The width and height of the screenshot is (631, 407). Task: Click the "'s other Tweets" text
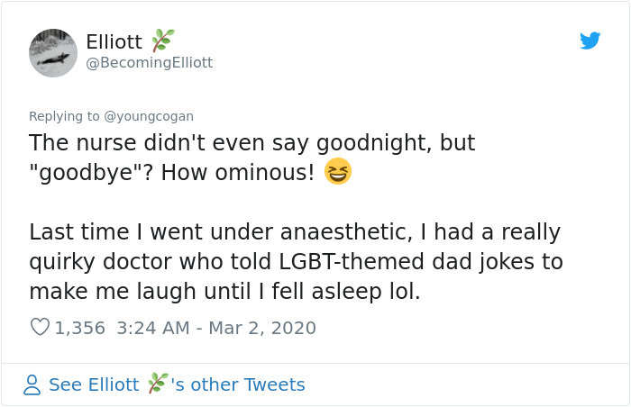(238, 384)
